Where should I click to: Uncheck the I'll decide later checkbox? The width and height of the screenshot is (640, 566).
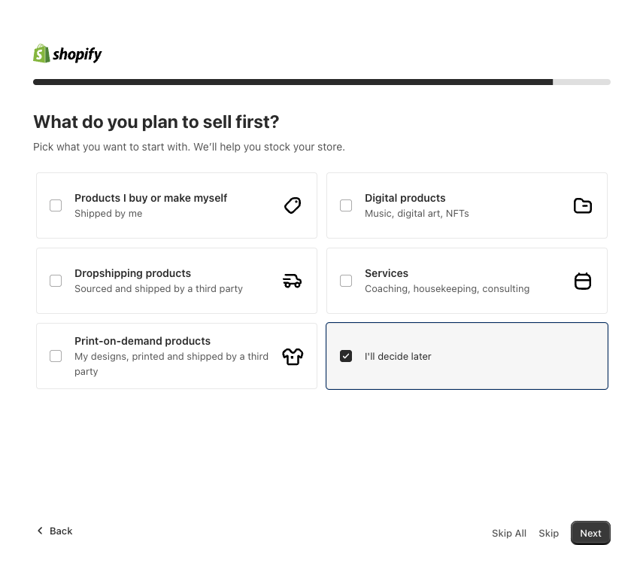(x=346, y=356)
